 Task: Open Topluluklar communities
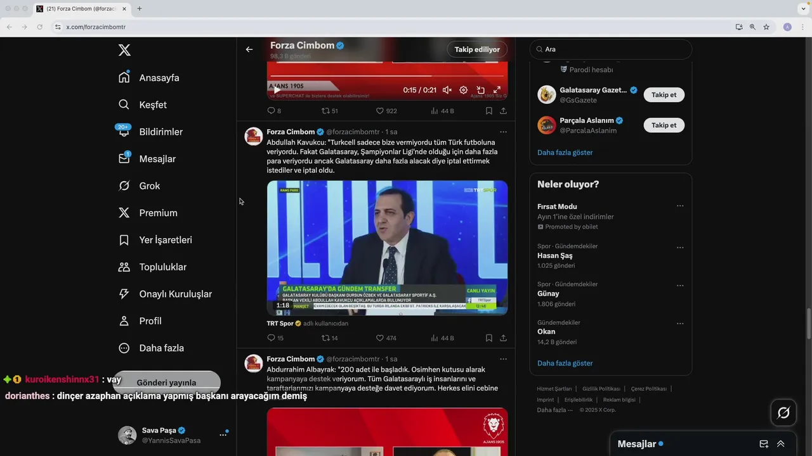click(152, 267)
